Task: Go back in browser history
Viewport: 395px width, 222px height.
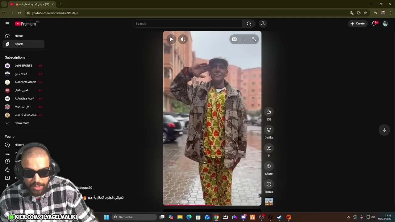Action: (4, 13)
